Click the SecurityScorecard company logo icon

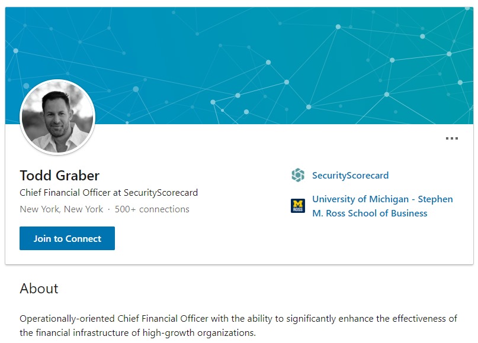pos(298,175)
